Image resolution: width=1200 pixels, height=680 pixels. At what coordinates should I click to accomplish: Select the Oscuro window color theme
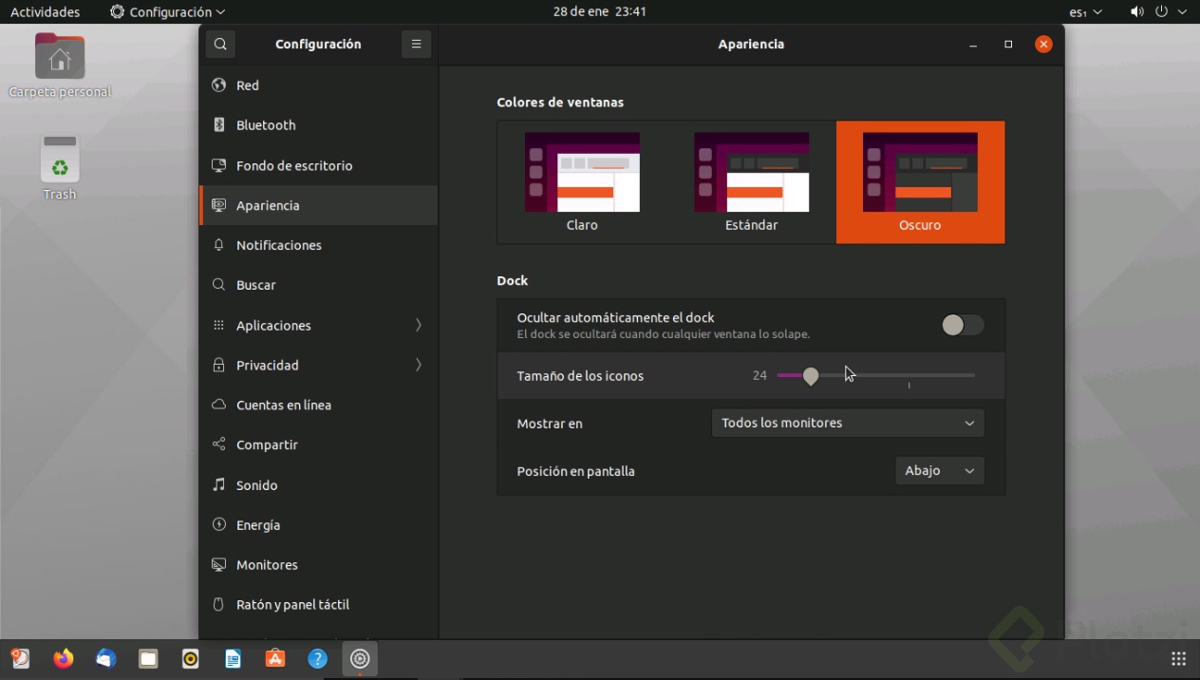tap(920, 182)
